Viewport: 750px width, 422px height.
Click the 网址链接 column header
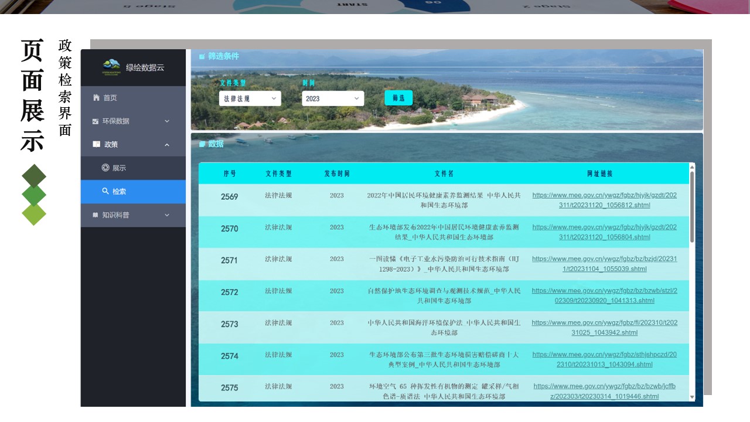(x=599, y=173)
